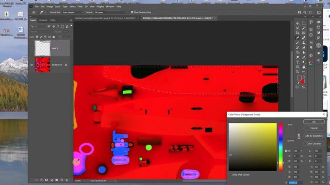The width and height of the screenshot is (330, 185).
Task: Select the Crop tool
Action: click(x=298, y=33)
